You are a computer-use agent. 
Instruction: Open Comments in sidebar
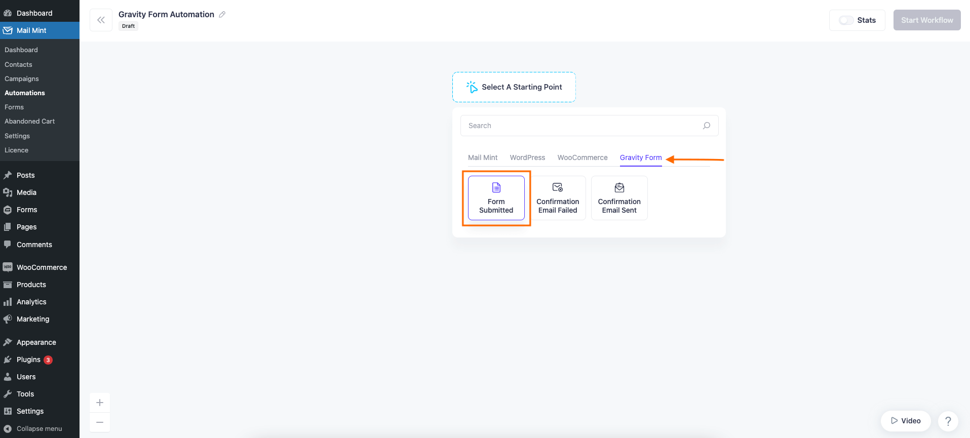tap(40, 245)
